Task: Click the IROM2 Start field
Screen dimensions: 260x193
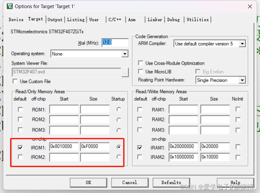Action: point(64,157)
